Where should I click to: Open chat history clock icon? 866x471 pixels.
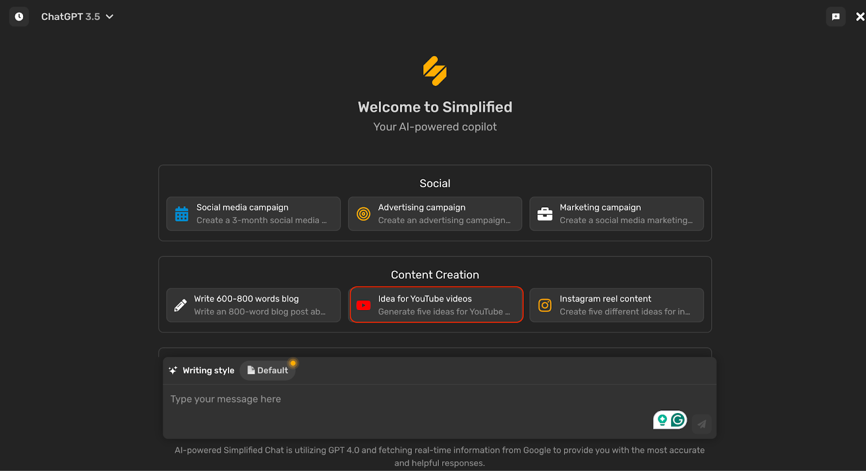pos(19,17)
